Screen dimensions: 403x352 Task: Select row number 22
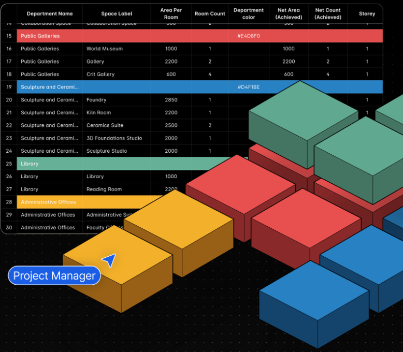pos(9,125)
